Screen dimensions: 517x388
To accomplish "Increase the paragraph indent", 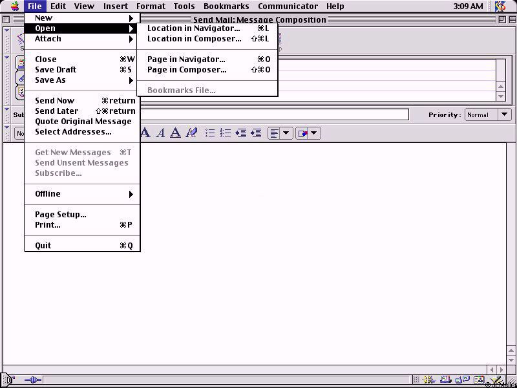I will pyautogui.click(x=256, y=133).
